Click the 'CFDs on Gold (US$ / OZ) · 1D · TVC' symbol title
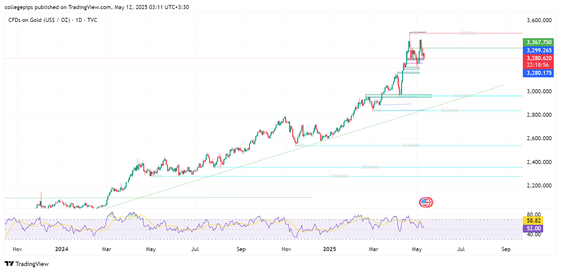This screenshot has width=561, height=272. coord(53,20)
